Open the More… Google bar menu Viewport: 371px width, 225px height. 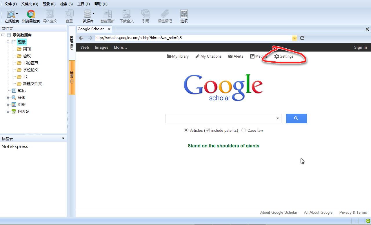120,47
